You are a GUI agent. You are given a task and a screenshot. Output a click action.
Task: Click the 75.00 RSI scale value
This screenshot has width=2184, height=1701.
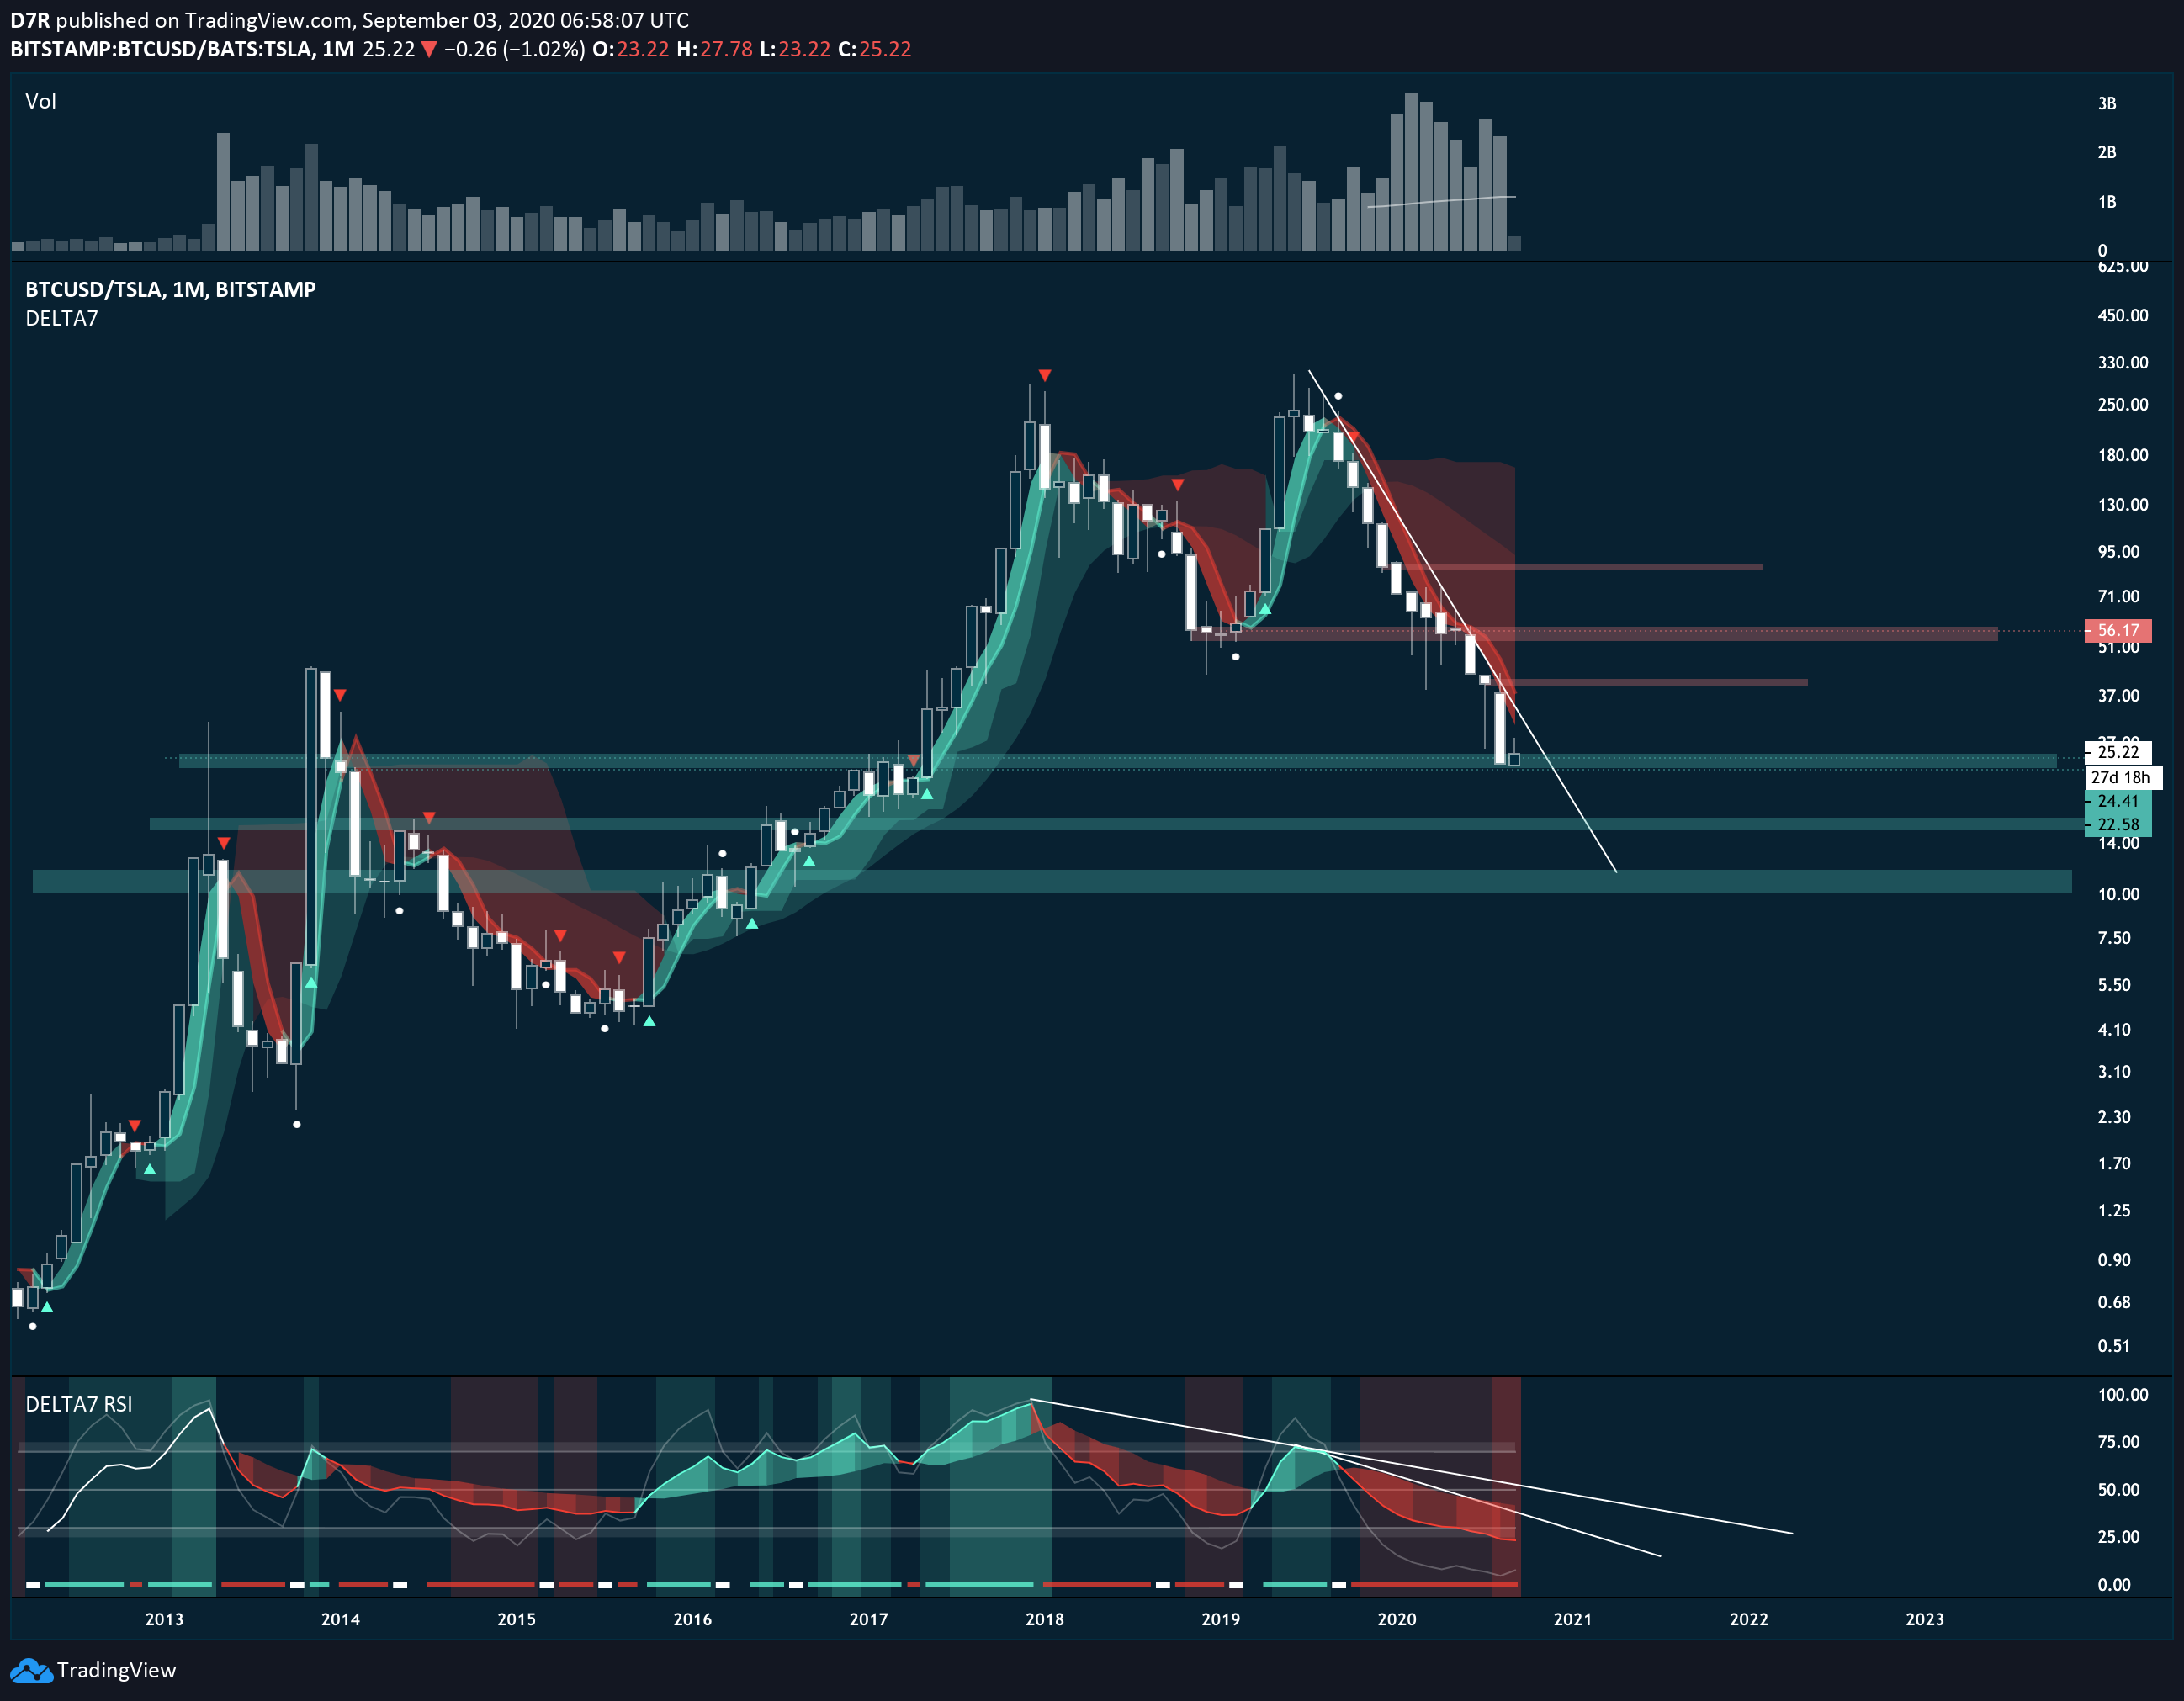tap(2118, 1442)
